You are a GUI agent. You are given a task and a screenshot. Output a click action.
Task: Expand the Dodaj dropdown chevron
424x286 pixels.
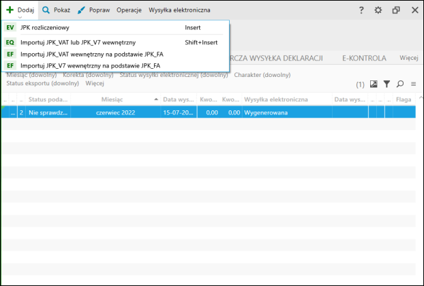coord(20,17)
